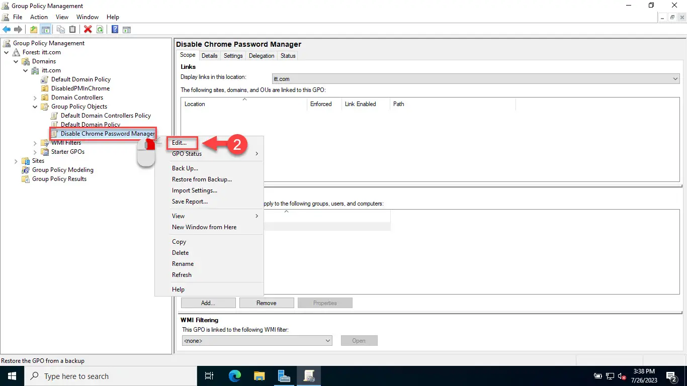The image size is (687, 386).
Task: Open File Explorer from taskbar
Action: [259, 376]
